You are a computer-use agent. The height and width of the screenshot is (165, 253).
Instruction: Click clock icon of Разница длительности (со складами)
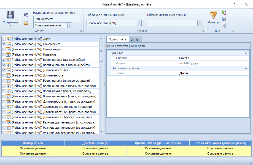8,128
